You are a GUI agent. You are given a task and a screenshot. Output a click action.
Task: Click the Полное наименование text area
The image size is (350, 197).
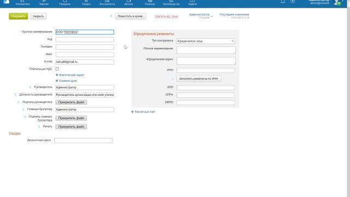tap(206, 50)
